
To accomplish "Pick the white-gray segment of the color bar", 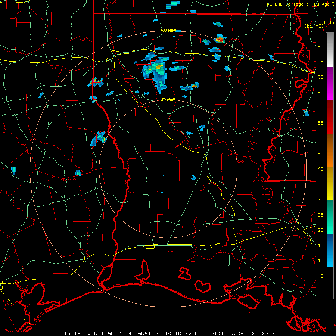I will tap(330, 50).
